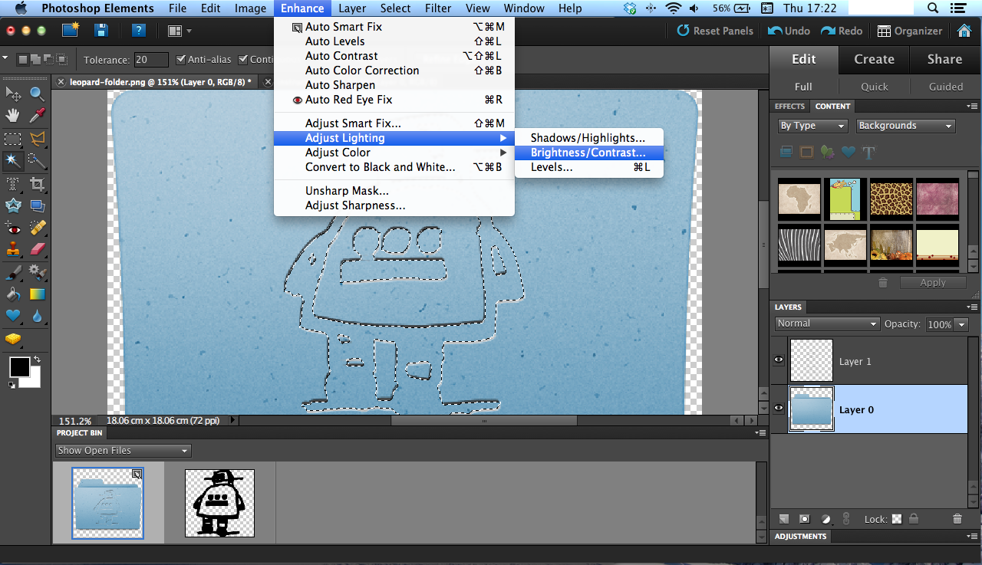Hide Layer 0 using its eye icon
This screenshot has height=565, width=982.
tap(779, 409)
